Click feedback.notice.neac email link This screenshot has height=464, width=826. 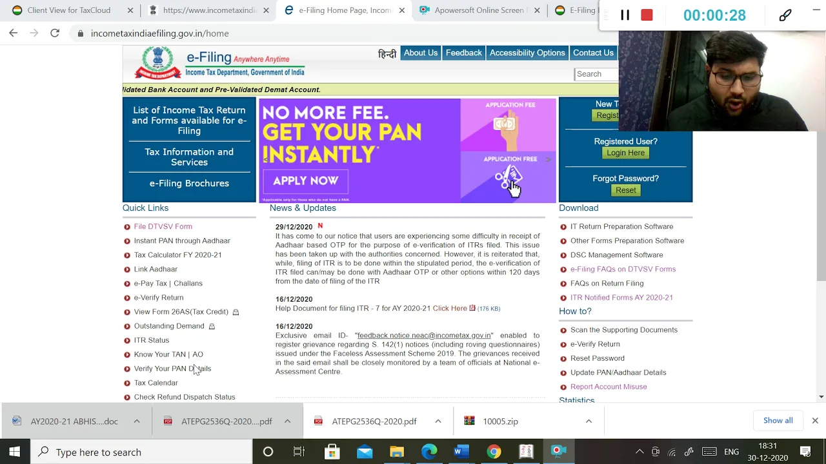tap(424, 335)
